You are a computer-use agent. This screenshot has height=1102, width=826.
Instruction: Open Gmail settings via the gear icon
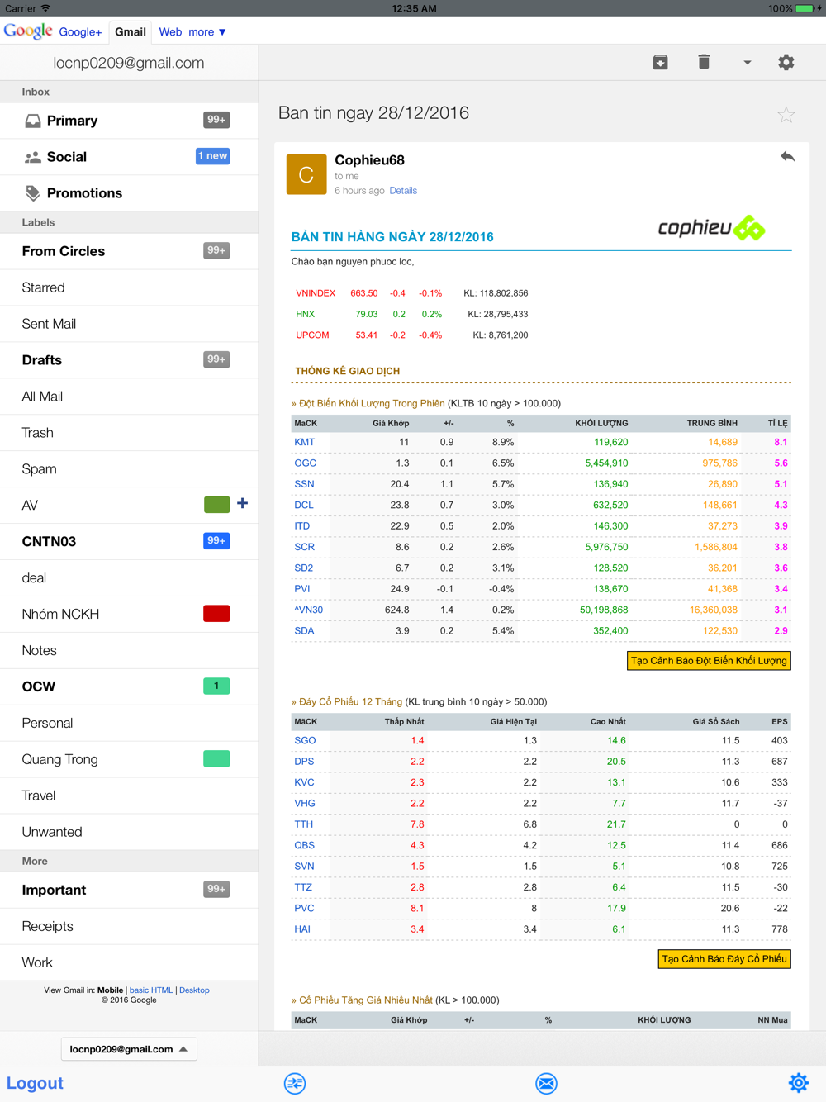(x=786, y=62)
